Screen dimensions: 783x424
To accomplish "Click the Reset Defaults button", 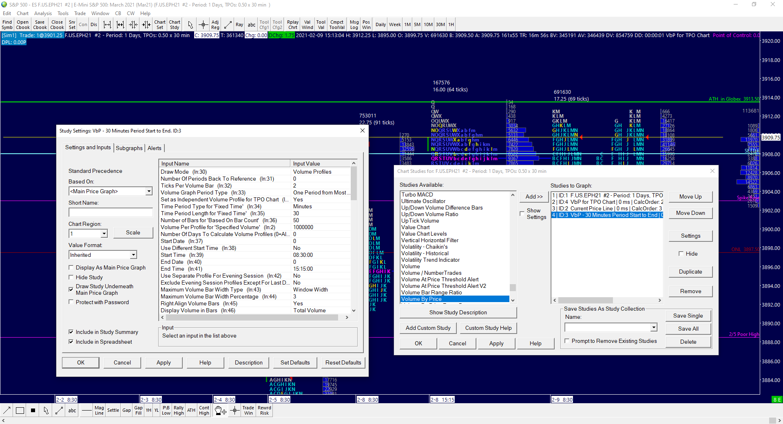I will [x=343, y=362].
